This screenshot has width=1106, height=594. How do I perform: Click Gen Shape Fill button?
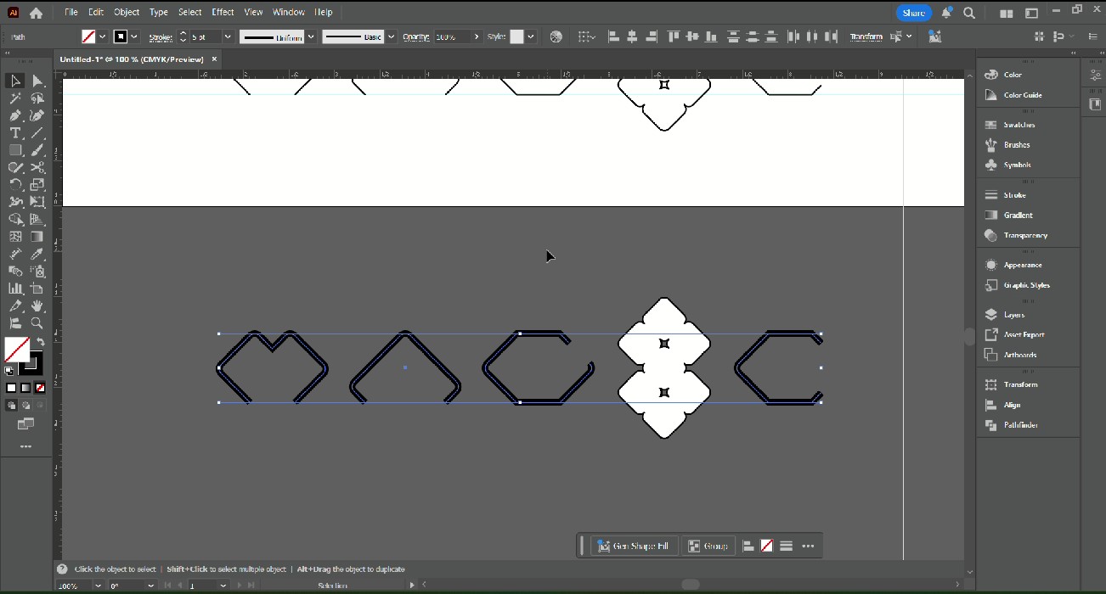[635, 546]
